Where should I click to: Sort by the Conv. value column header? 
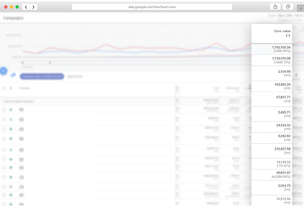pyautogui.click(x=281, y=31)
